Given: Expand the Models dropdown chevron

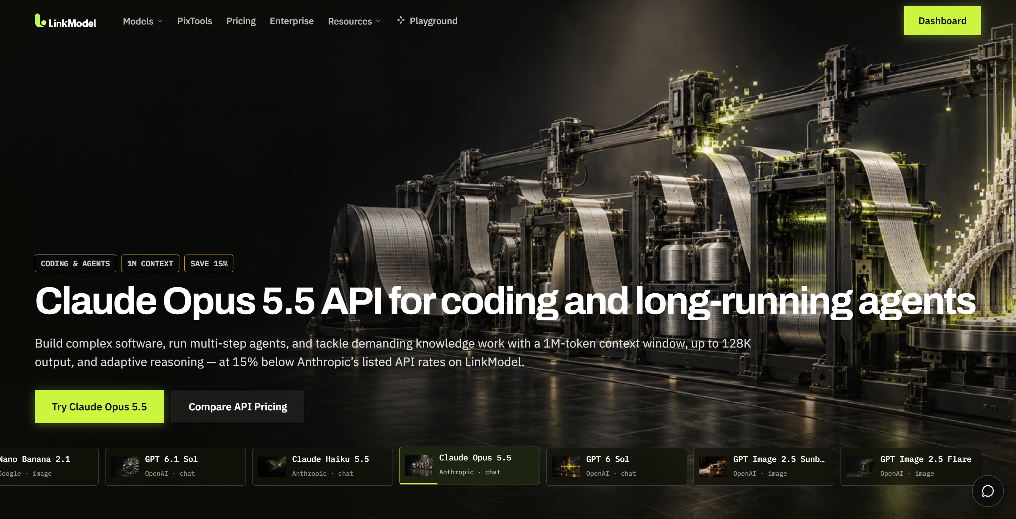Looking at the screenshot, I should click(160, 21).
